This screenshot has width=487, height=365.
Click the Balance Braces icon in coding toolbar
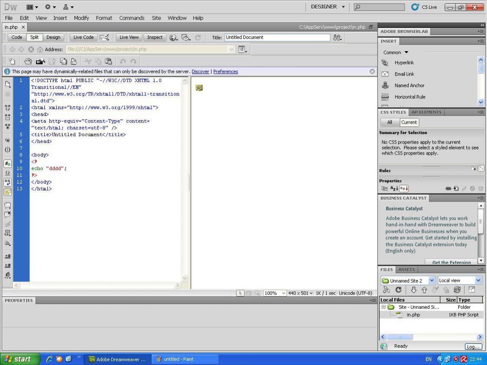click(8, 150)
